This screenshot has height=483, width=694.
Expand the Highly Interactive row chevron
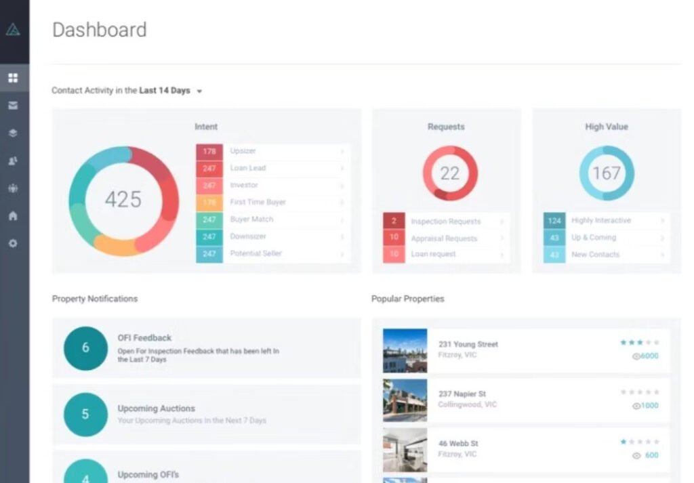[x=662, y=221]
